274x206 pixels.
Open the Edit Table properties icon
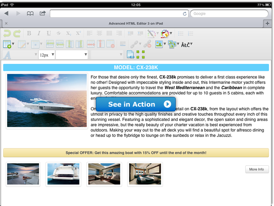(22, 44)
